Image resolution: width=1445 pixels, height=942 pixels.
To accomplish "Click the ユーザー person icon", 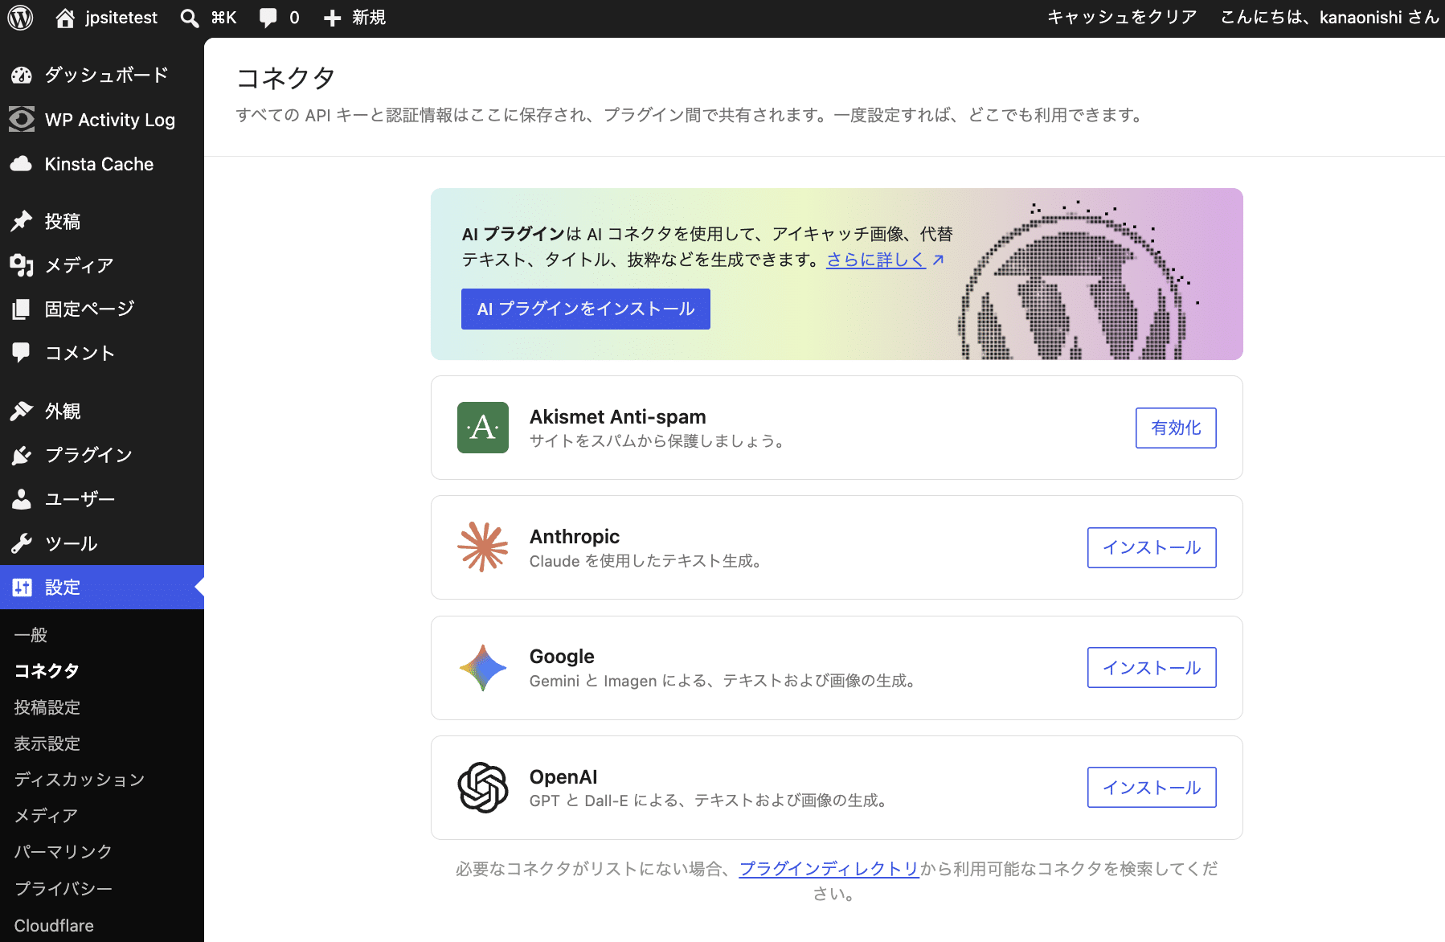I will (x=22, y=499).
